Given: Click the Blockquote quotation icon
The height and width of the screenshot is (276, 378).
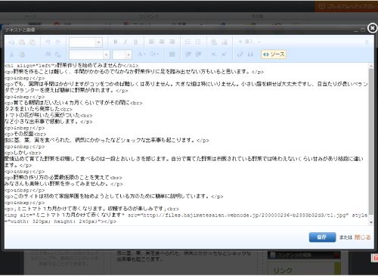Looking at the screenshot, I should (x=250, y=54).
